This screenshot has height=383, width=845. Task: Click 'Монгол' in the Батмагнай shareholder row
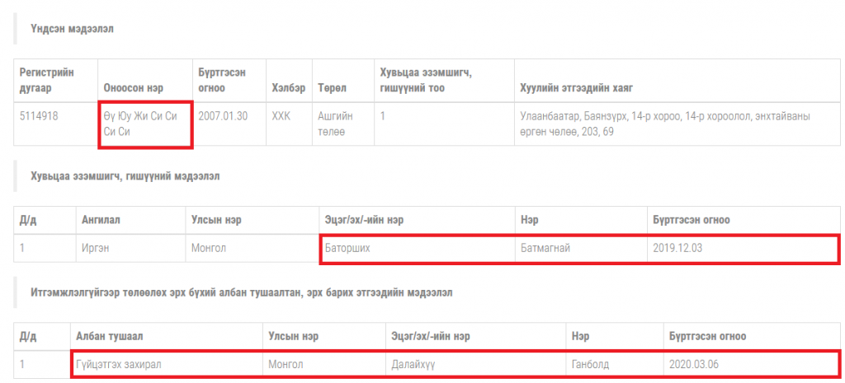(x=208, y=249)
